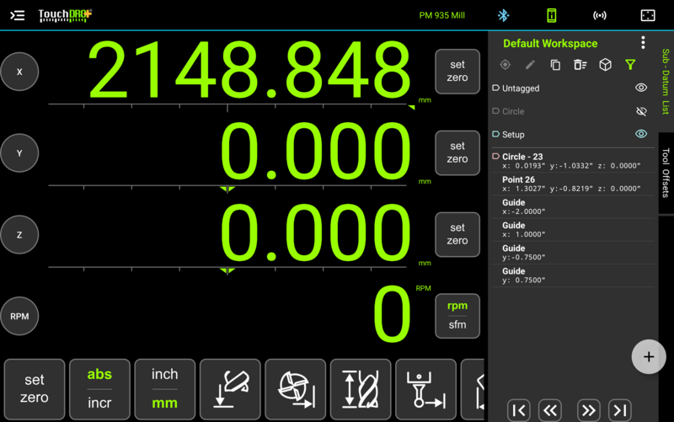674x422 pixels.
Task: Open the edge probe tool function
Action: (230, 389)
